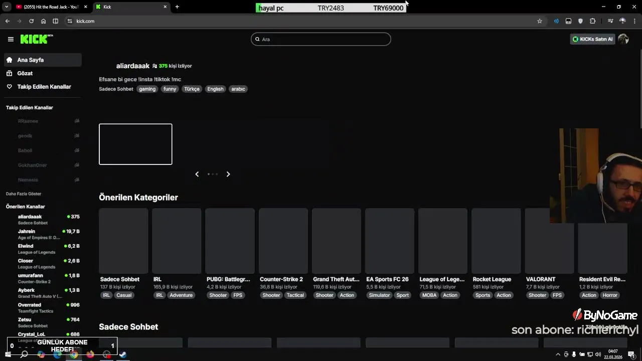Open recommended channel Ayberk
The width and height of the screenshot is (642, 361).
click(x=43, y=293)
